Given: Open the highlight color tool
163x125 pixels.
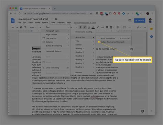Looking at the screenshot, I should tap(98, 27).
